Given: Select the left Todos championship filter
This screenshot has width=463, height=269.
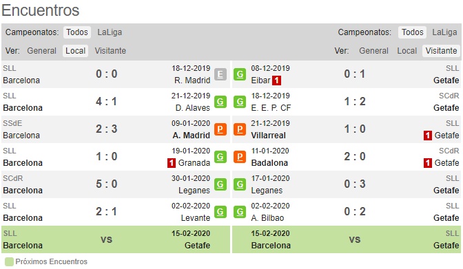Looking at the screenshot, I should pos(77,32).
